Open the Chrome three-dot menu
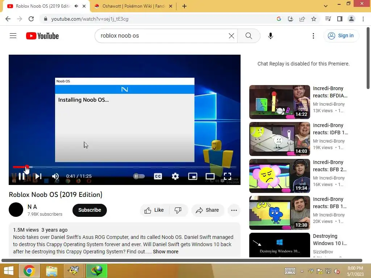 pos(363,19)
